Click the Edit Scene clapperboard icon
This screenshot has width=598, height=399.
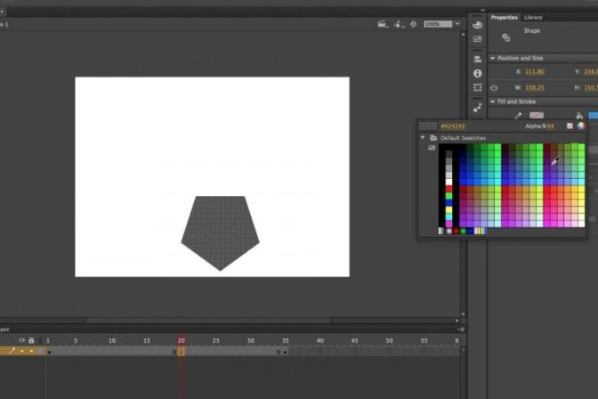(382, 24)
